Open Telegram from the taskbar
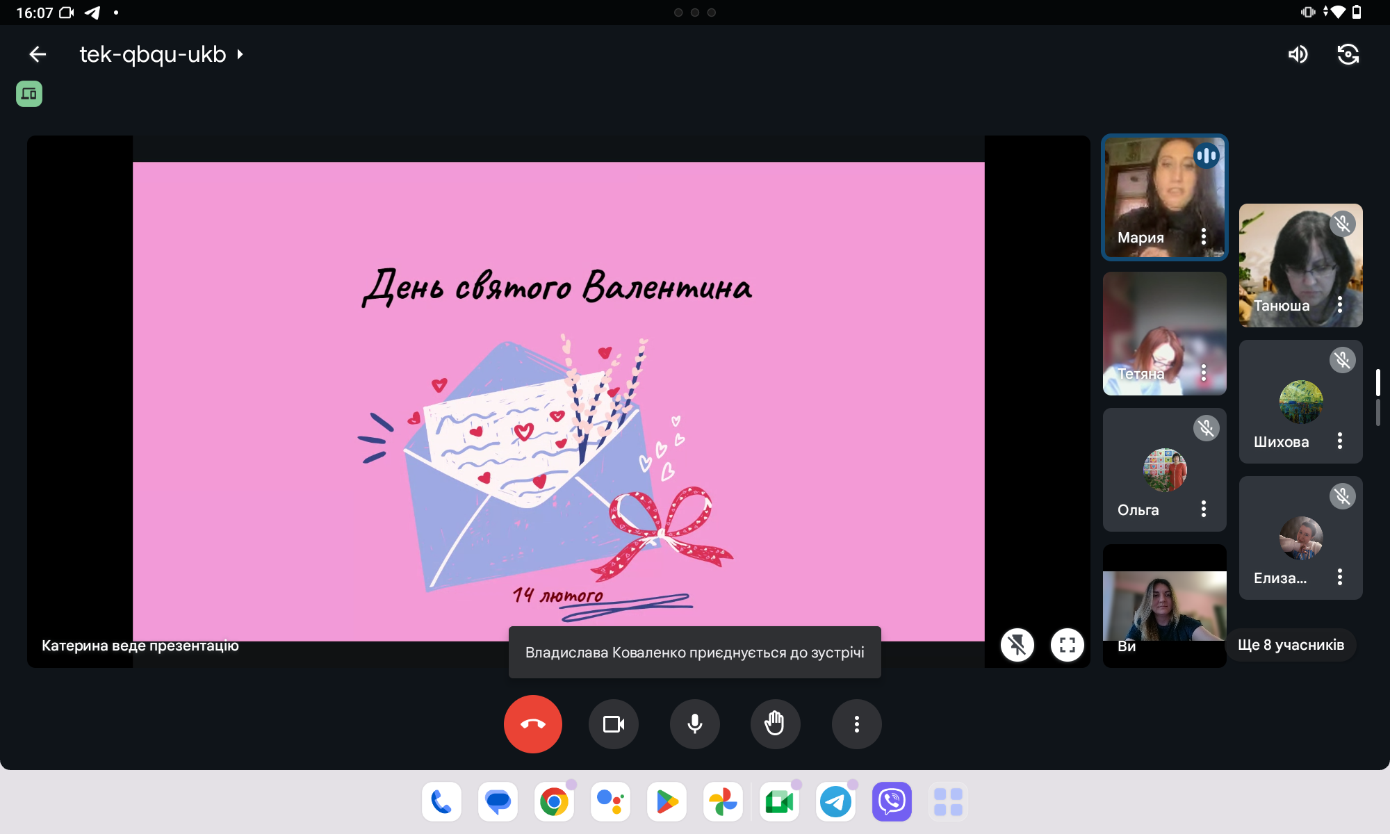Viewport: 1390px width, 834px height. (x=835, y=802)
